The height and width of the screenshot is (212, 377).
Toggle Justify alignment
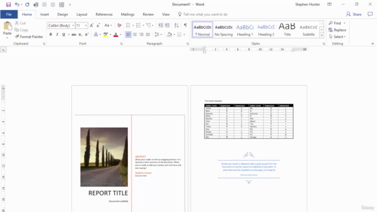click(x=148, y=35)
